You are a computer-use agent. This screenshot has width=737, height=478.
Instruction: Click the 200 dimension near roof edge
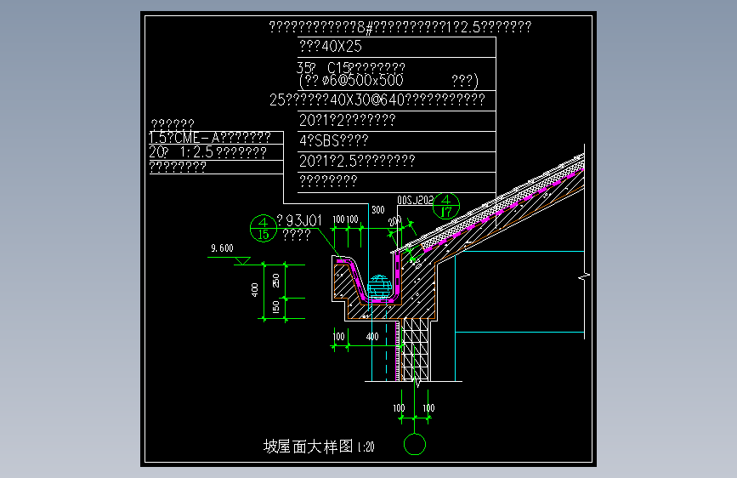[394, 220]
